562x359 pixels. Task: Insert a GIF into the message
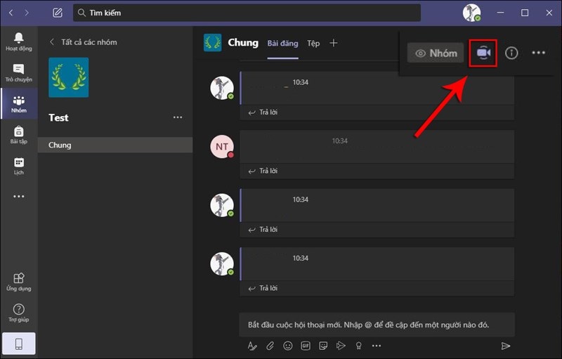point(306,346)
